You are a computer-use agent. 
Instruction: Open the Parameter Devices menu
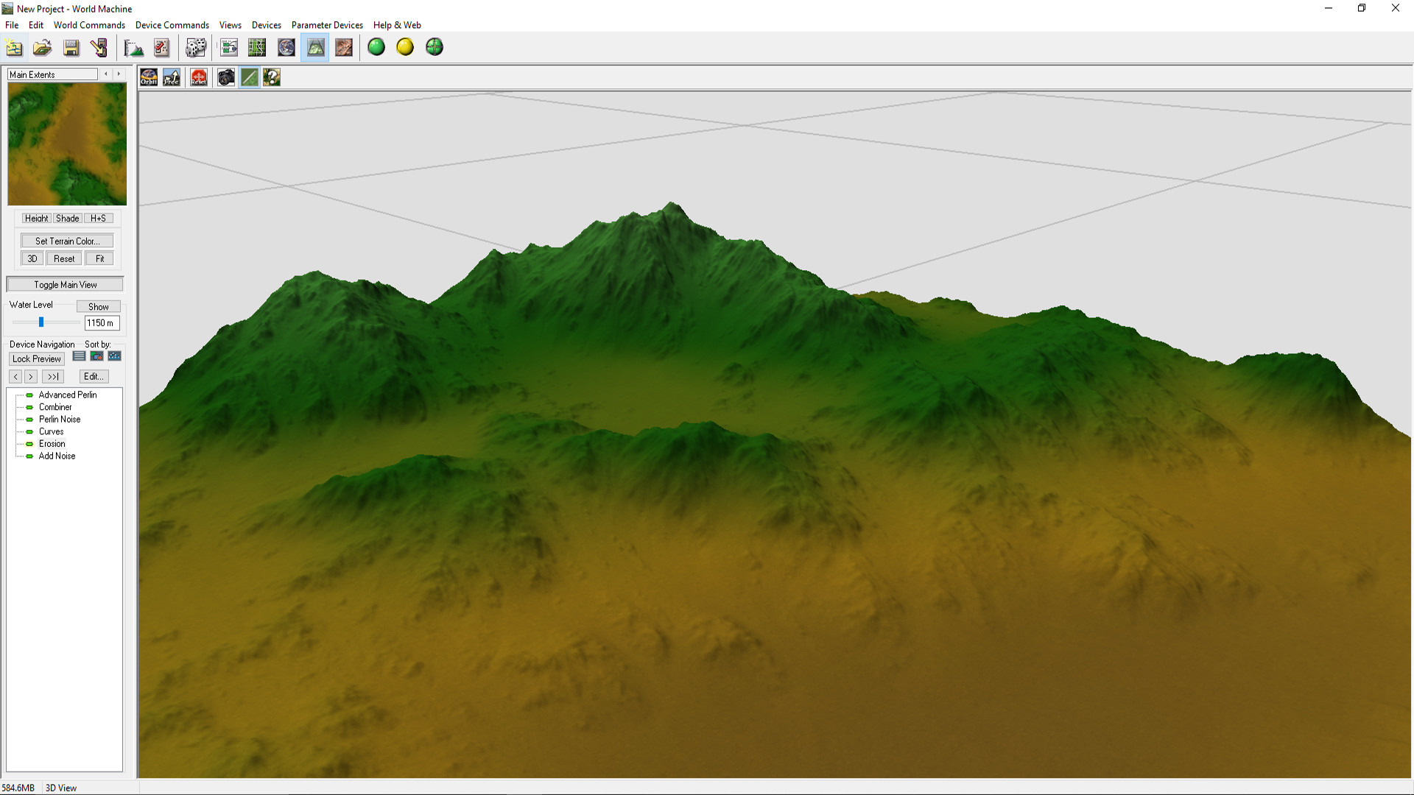326,24
